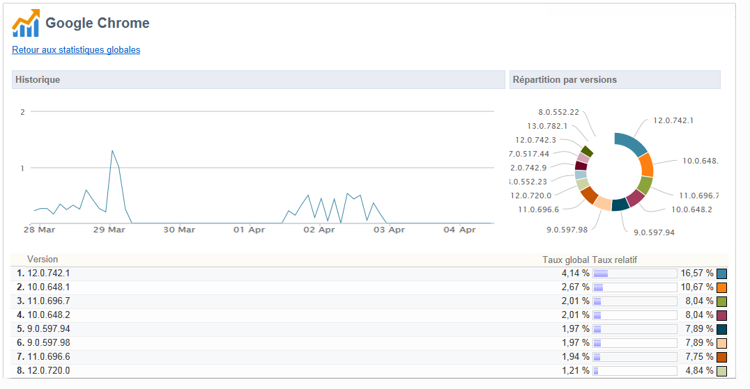
Task: Click the burnt orange swatch for 11.0.696.6
Action: [x=722, y=356]
